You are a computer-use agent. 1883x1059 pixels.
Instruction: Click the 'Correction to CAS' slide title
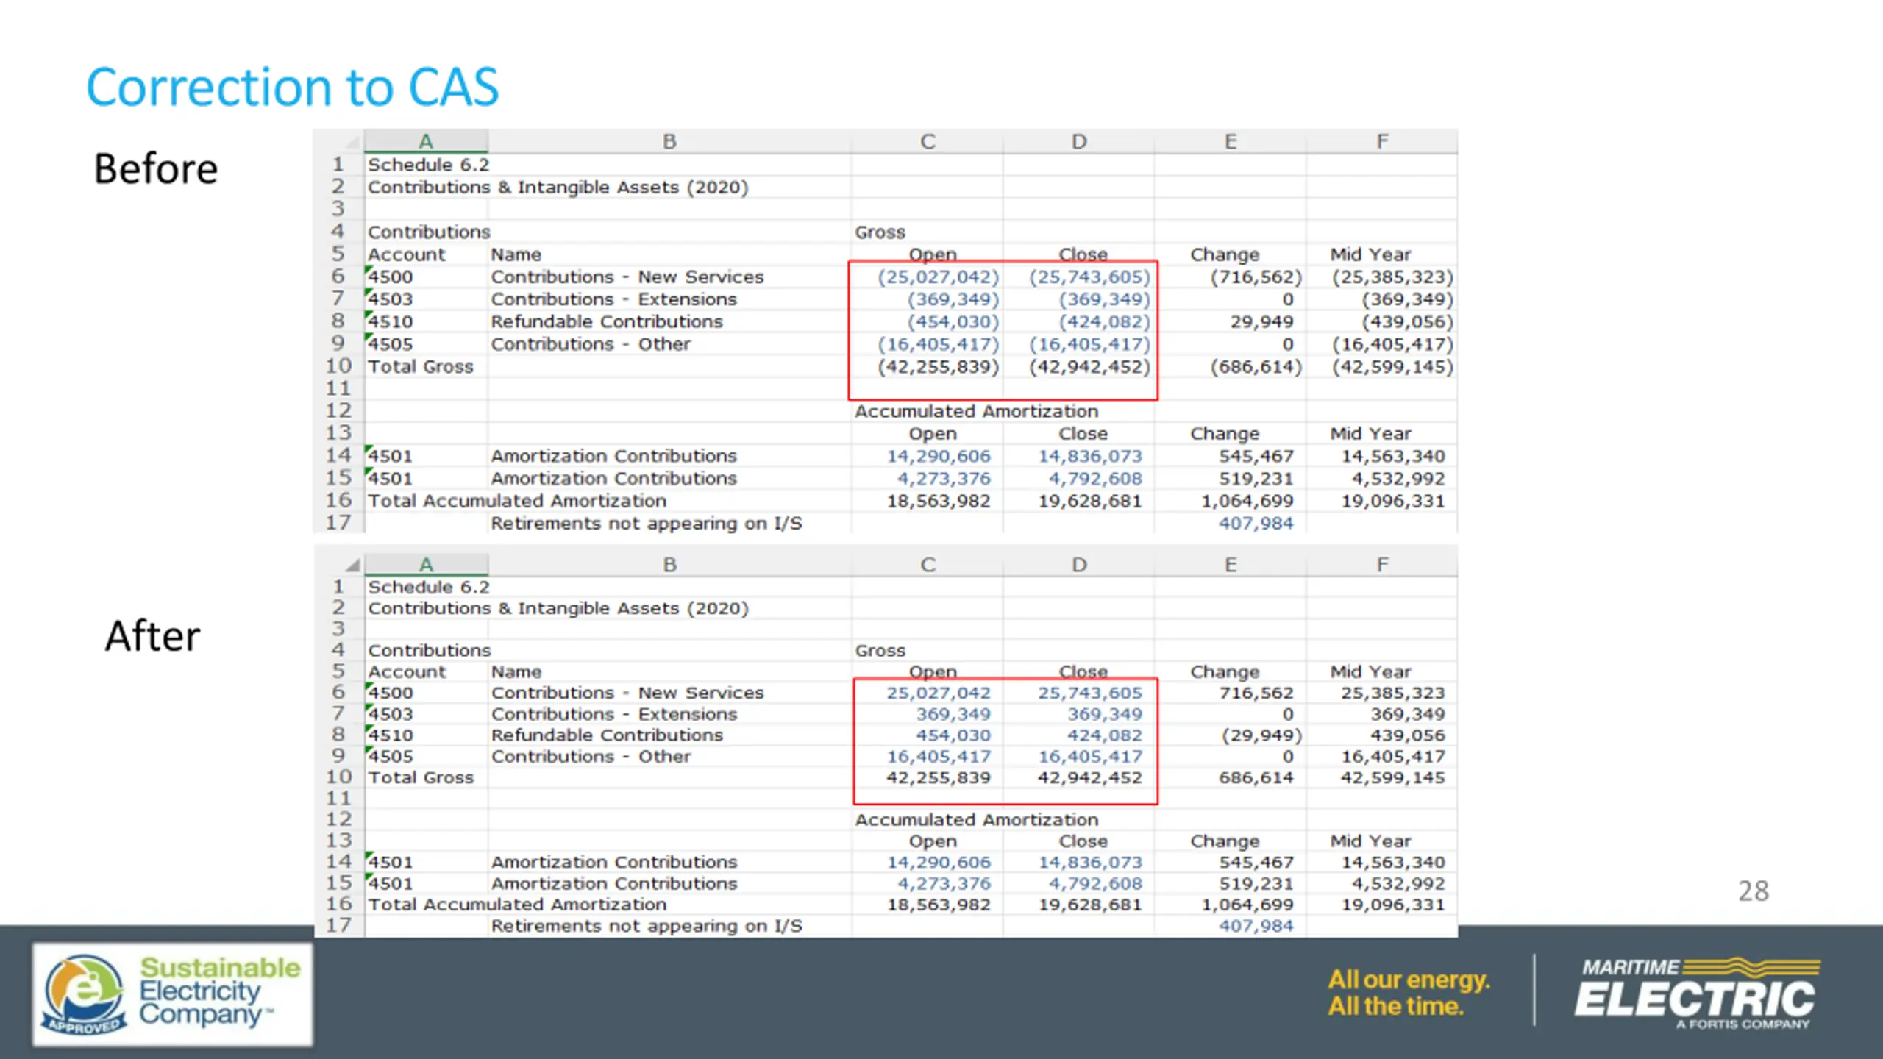293,88
